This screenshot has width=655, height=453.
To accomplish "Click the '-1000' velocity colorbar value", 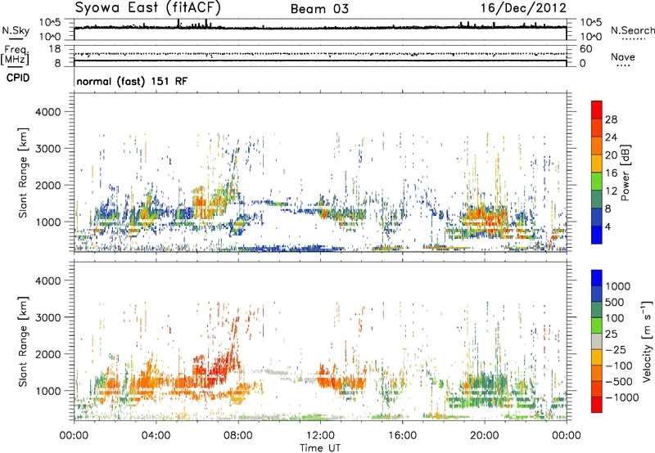I will 622,397.
